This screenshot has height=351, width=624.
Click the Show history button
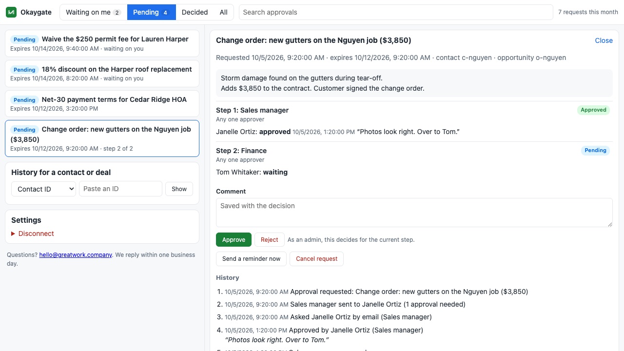click(179, 189)
